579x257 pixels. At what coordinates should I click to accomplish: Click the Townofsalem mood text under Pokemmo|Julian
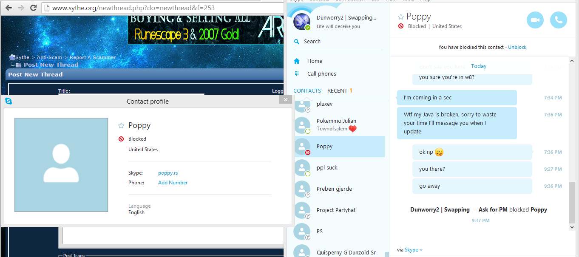(332, 129)
